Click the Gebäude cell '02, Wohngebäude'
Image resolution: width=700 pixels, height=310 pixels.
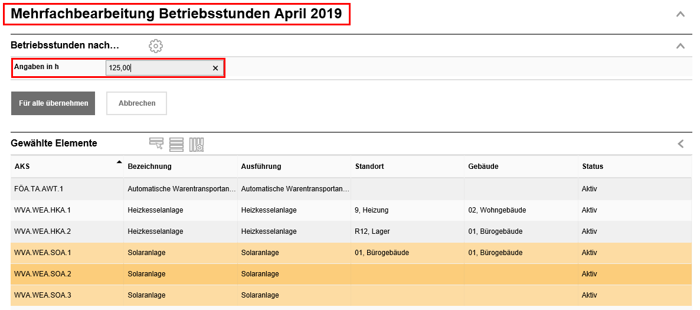497,210
